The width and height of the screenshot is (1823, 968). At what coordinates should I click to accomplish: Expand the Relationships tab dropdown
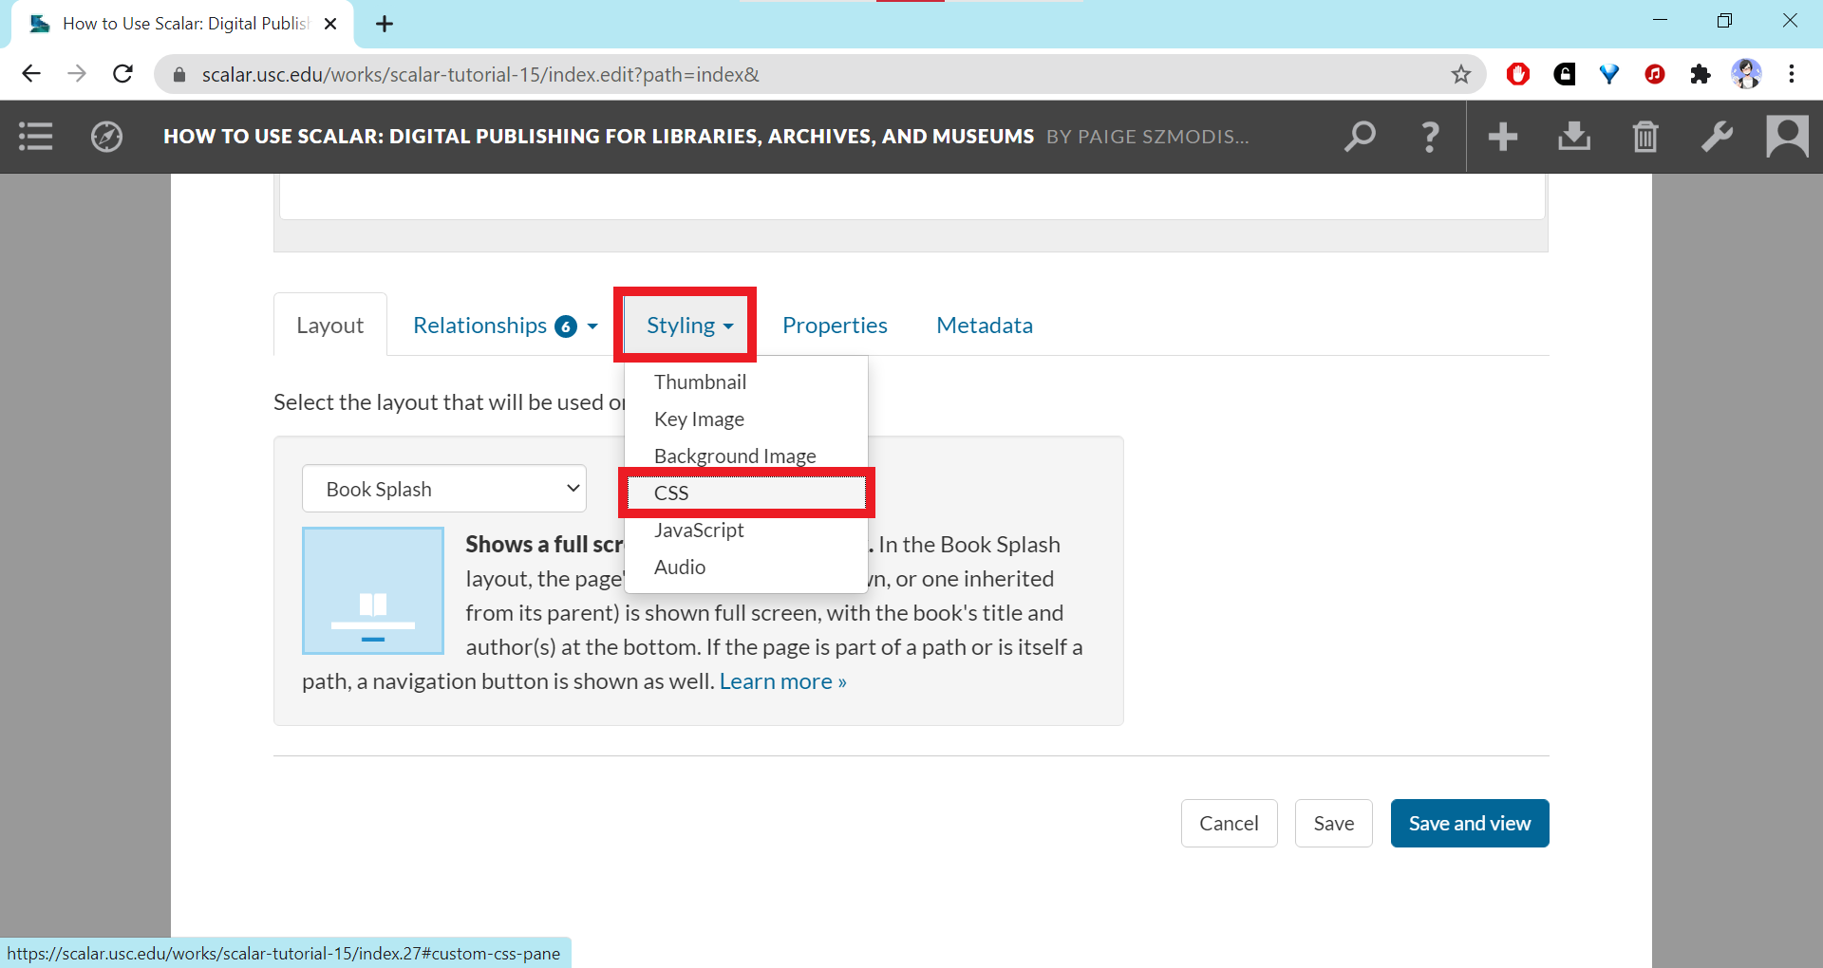click(504, 326)
